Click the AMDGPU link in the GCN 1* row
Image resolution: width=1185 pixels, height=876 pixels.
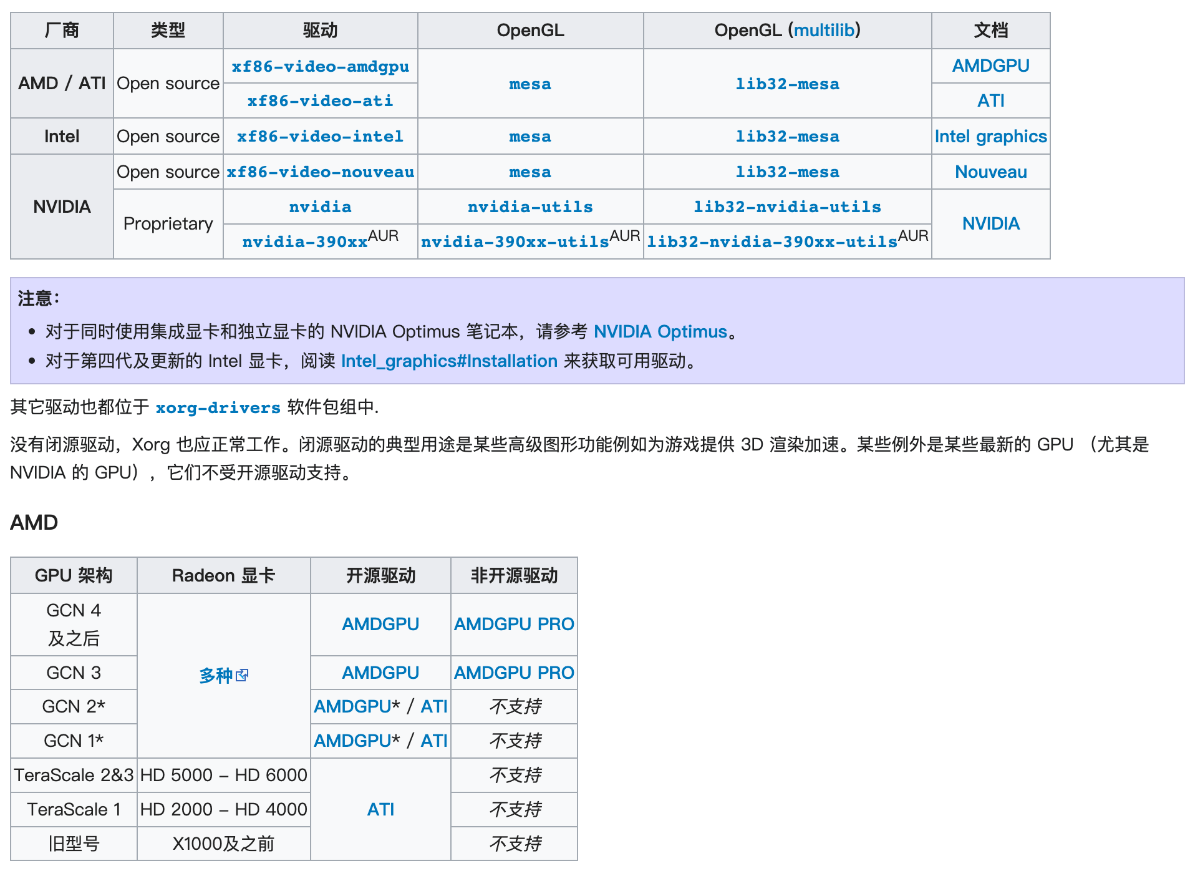point(352,741)
